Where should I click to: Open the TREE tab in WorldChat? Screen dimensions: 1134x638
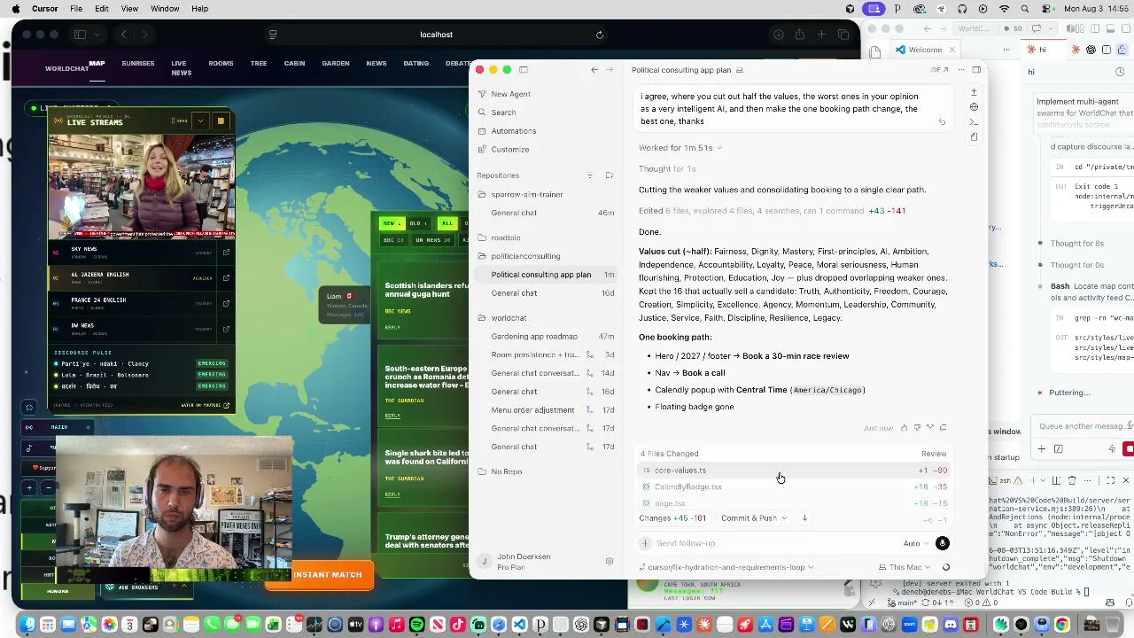tap(259, 64)
